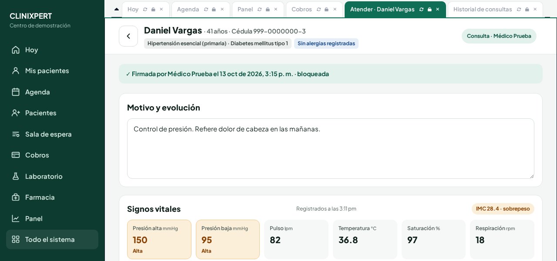
Task: Click the diagnoses tag Hipertensión esencial · Diabetes
Action: tap(218, 43)
